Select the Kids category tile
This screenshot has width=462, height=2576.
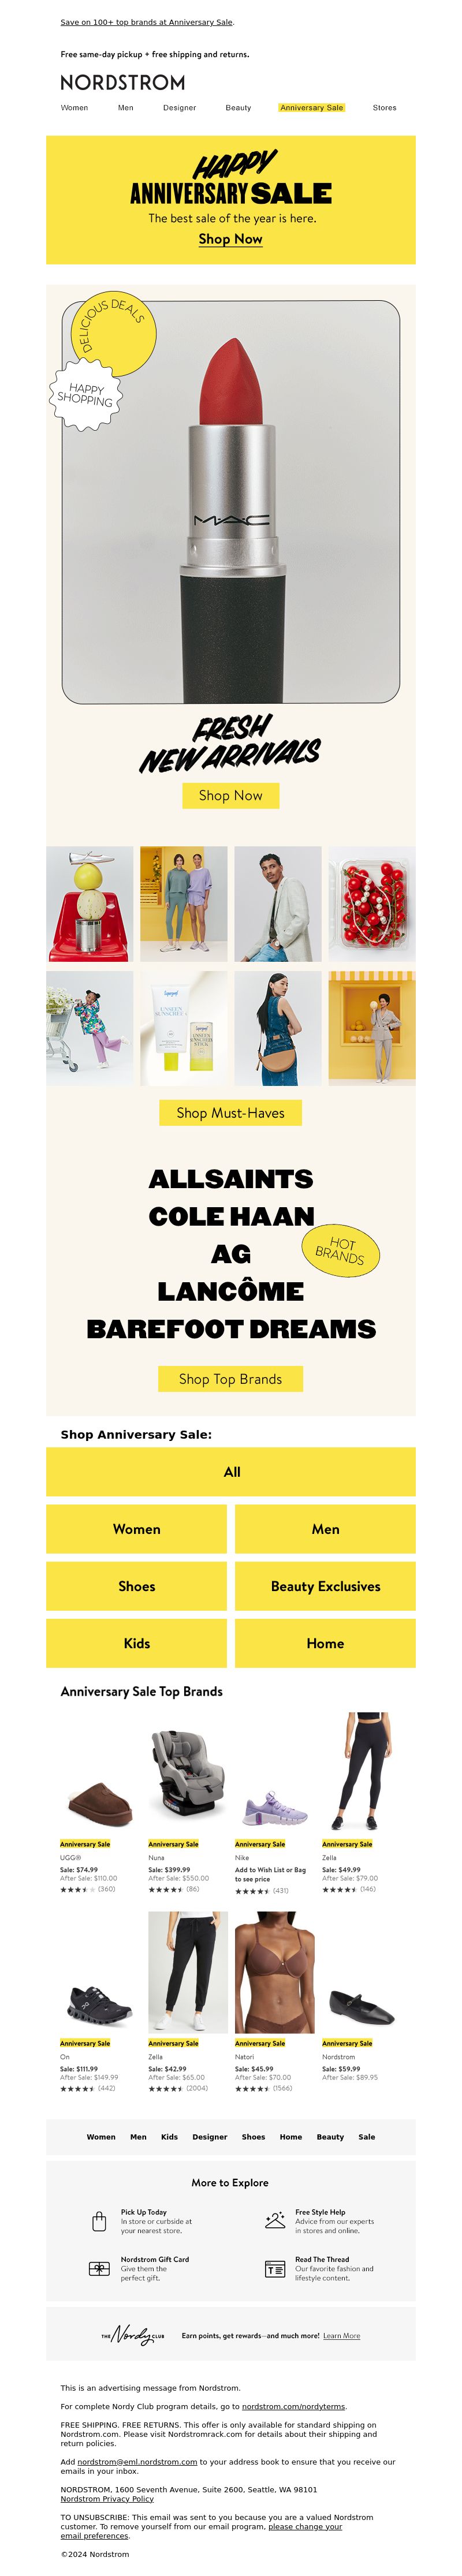coord(137,1643)
